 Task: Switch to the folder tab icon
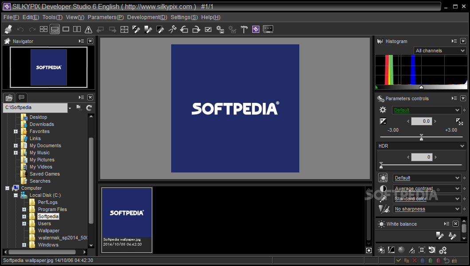[x=9, y=98]
